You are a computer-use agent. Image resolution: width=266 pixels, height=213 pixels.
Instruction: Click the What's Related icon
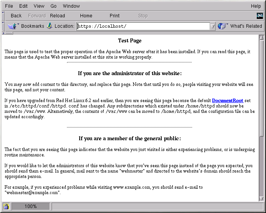click(x=222, y=26)
